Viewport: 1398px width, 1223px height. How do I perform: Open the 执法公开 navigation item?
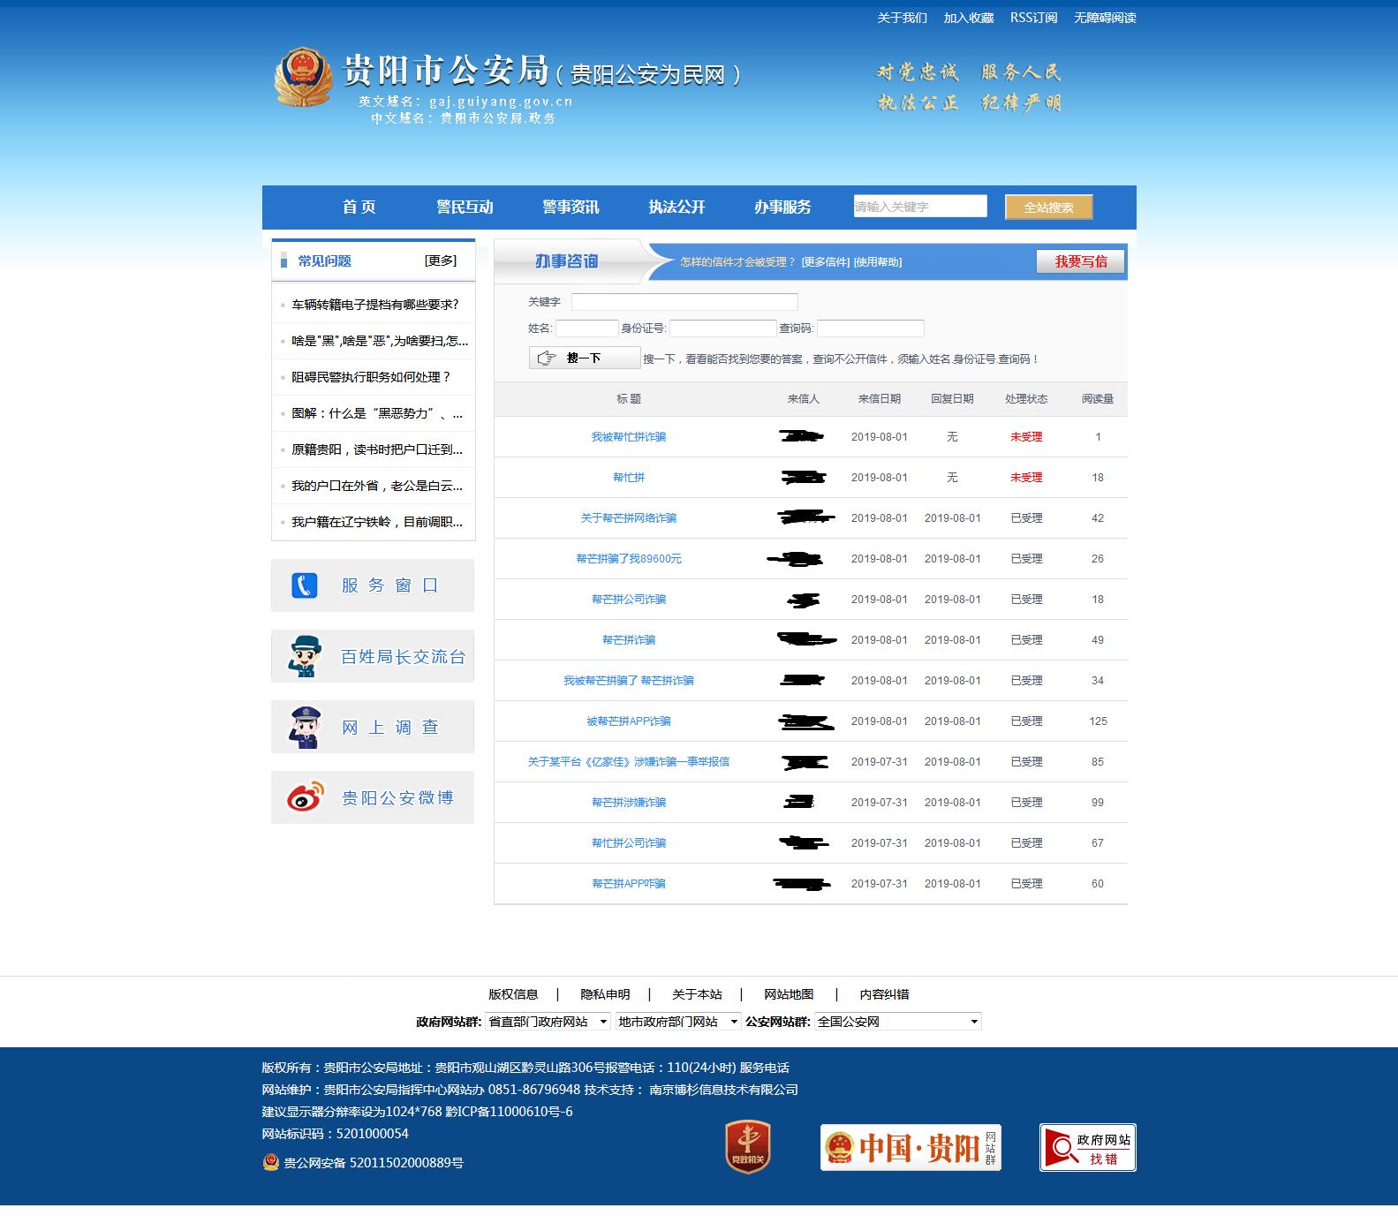tap(676, 208)
